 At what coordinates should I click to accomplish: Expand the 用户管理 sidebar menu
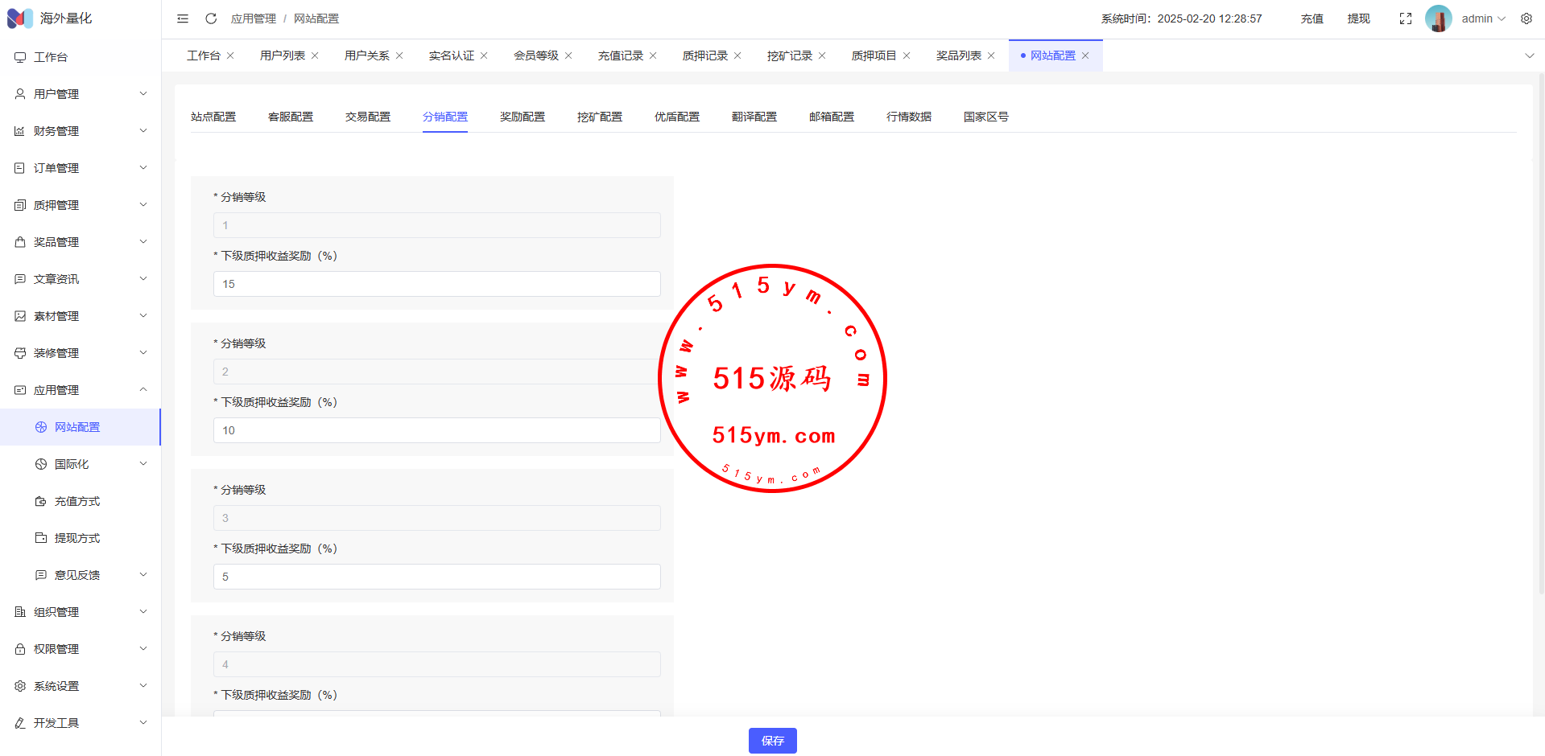point(81,94)
